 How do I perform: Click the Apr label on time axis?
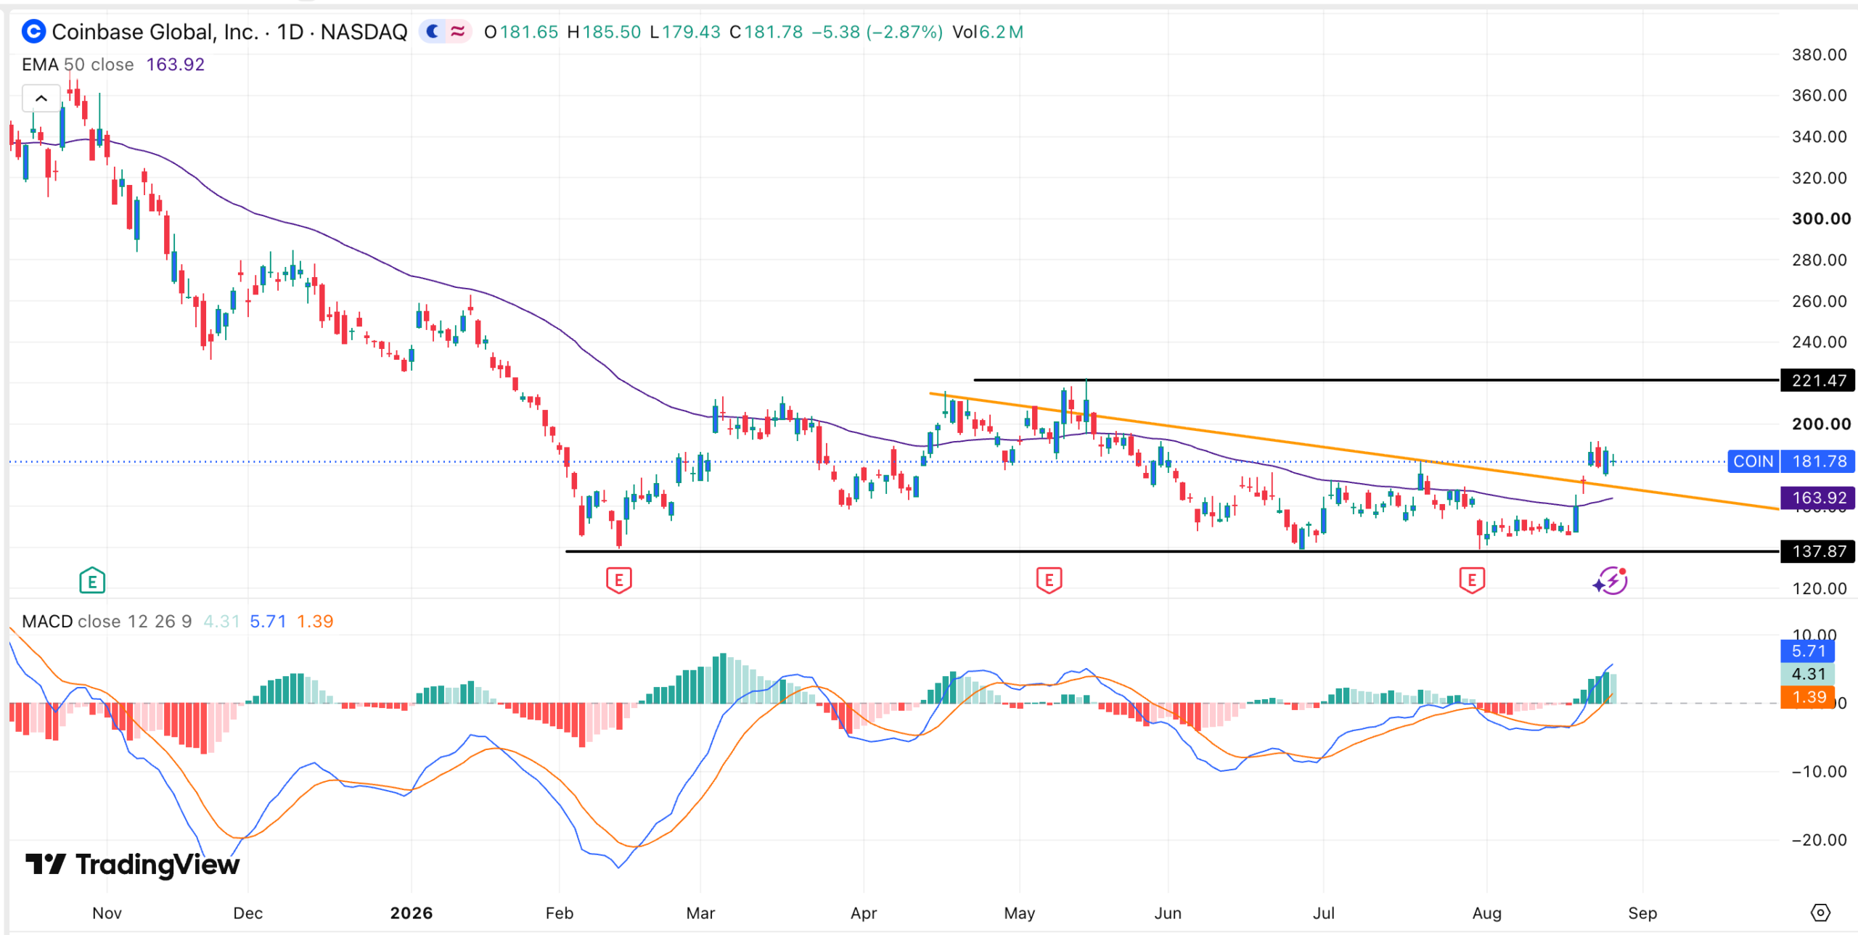(x=864, y=913)
